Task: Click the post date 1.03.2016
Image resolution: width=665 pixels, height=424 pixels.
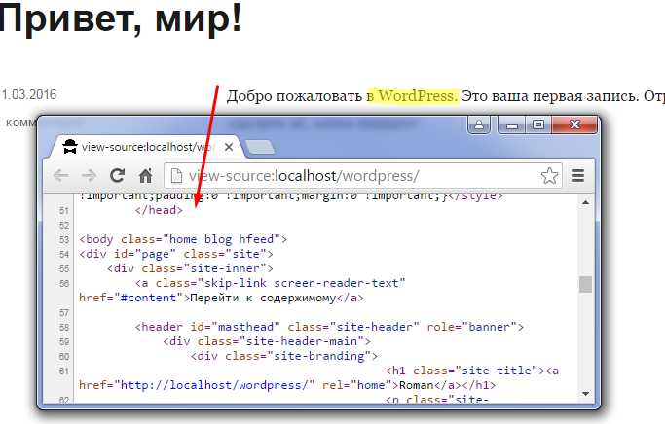Action: point(28,94)
